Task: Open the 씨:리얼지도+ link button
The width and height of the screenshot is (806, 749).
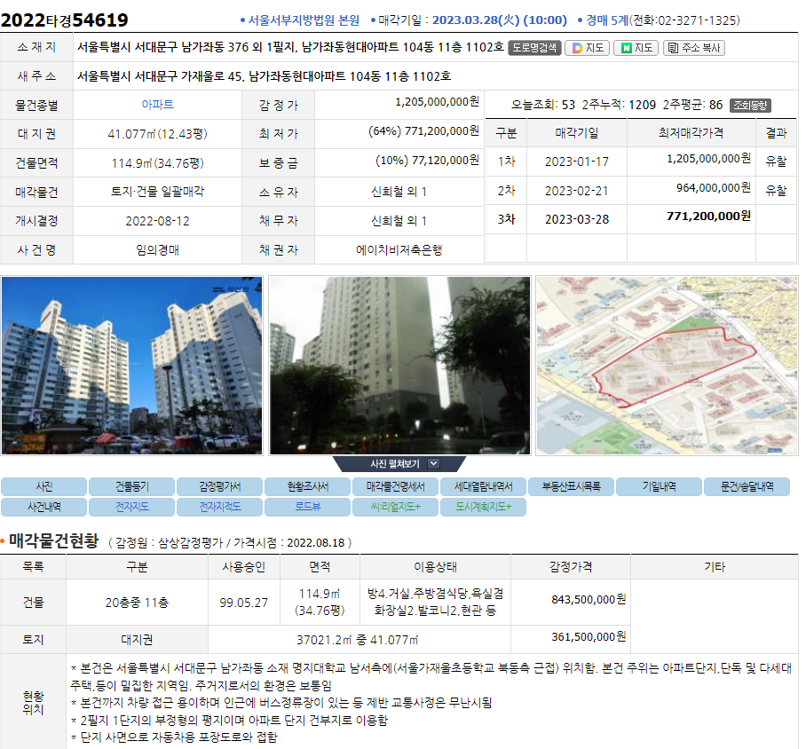Action: pyautogui.click(x=395, y=507)
